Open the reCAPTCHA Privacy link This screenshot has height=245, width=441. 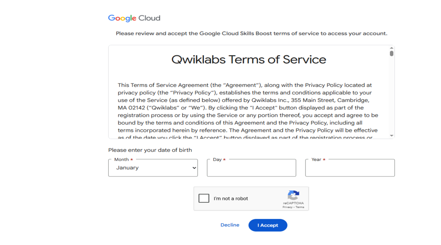coord(287,207)
